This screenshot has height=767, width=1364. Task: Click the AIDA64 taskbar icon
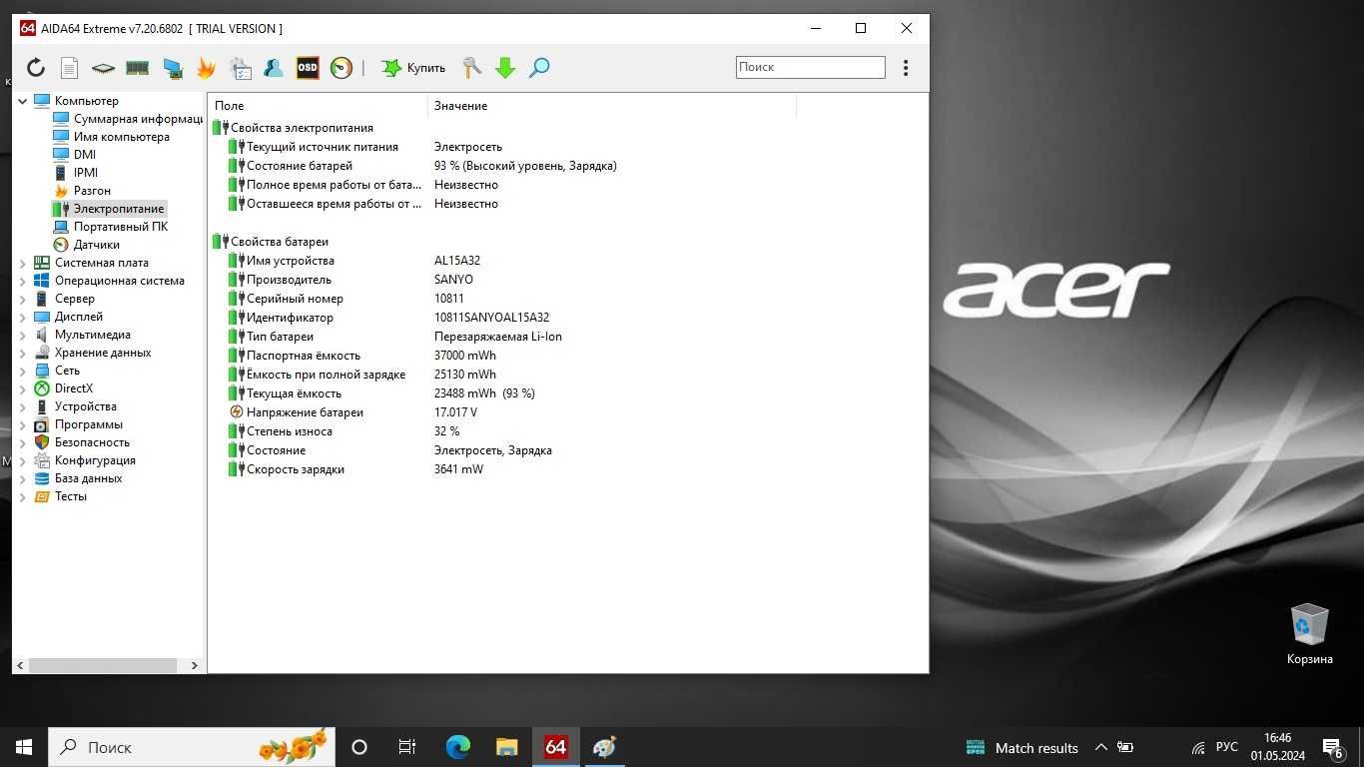coord(555,747)
